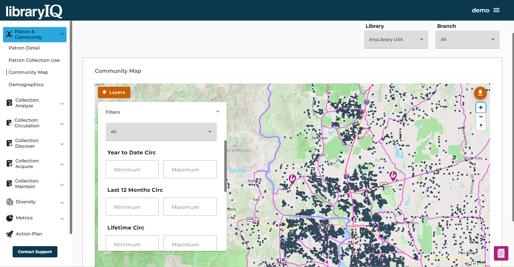The width and height of the screenshot is (514, 267).
Task: Open the hamburger menu next to demo
Action: (x=497, y=10)
